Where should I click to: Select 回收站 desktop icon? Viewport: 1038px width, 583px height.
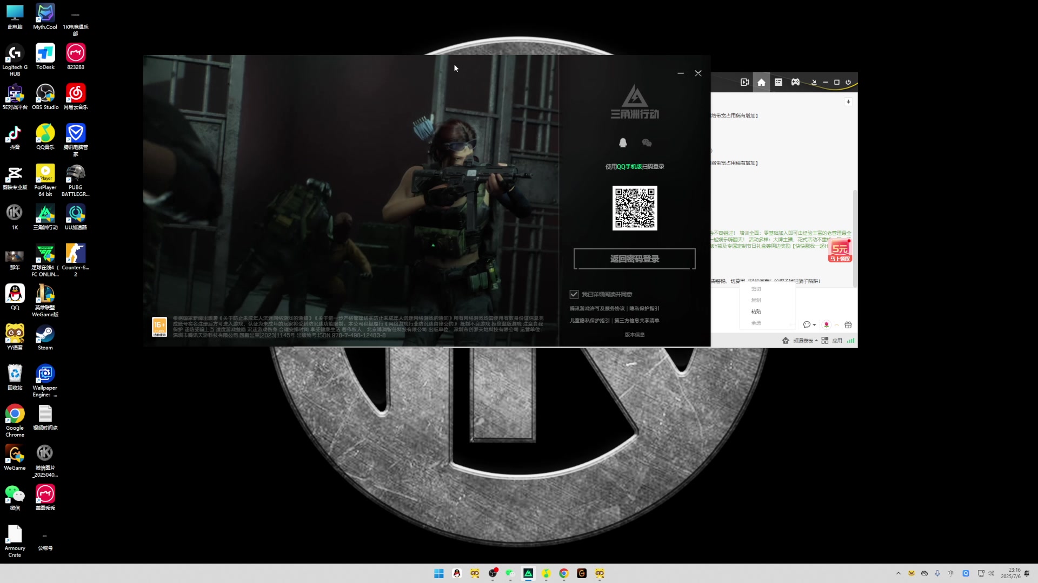(15, 377)
